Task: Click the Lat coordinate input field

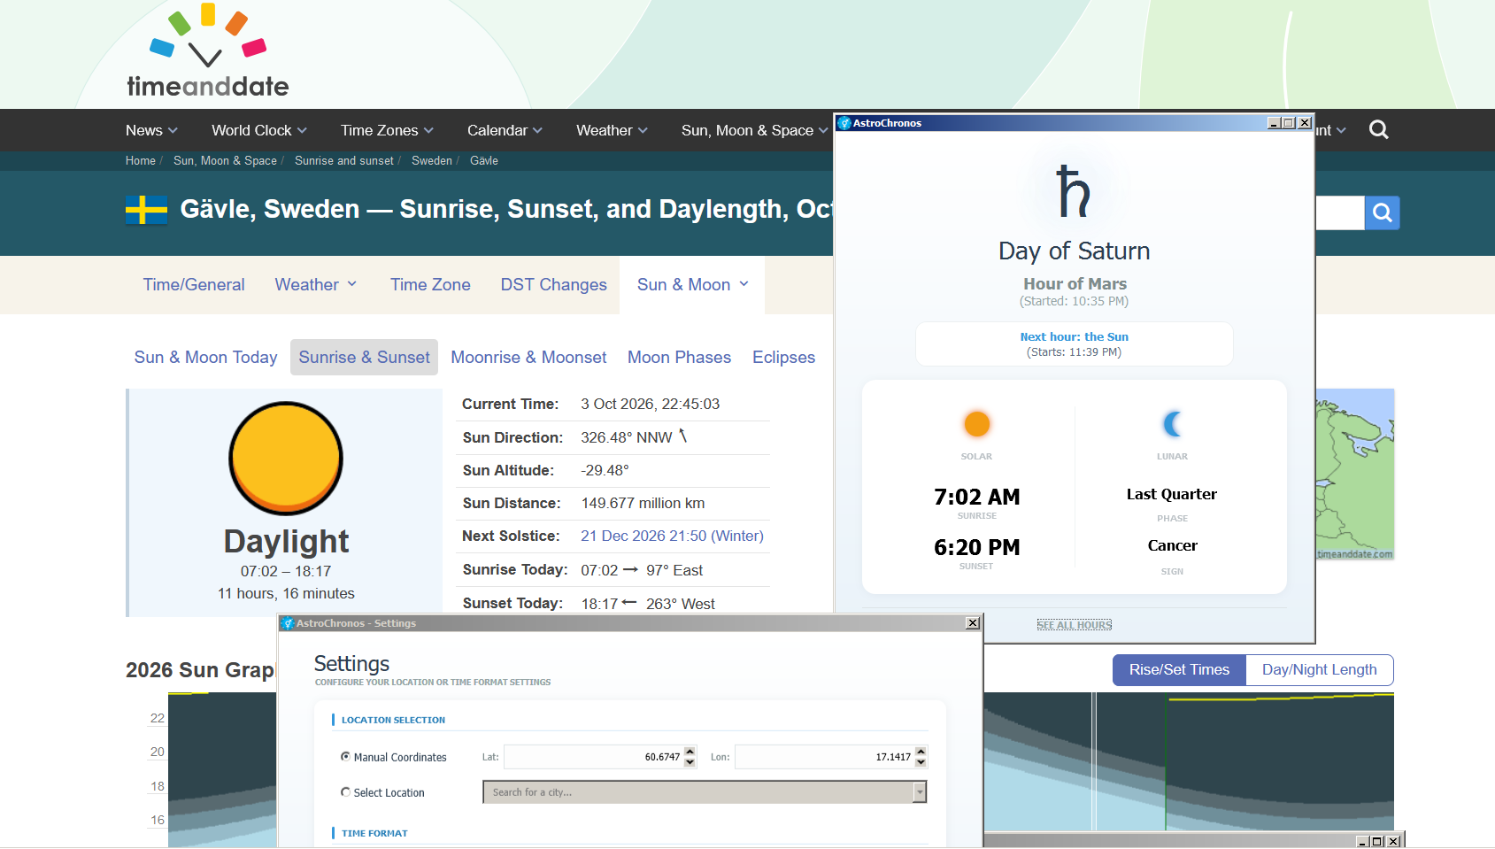Action: [x=593, y=757]
